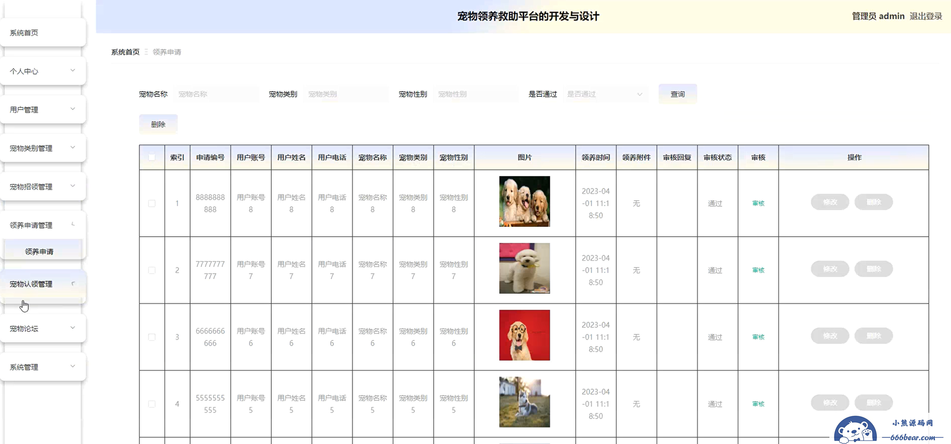Check the checkbox for row 7777777777
951x444 pixels.
152,270
